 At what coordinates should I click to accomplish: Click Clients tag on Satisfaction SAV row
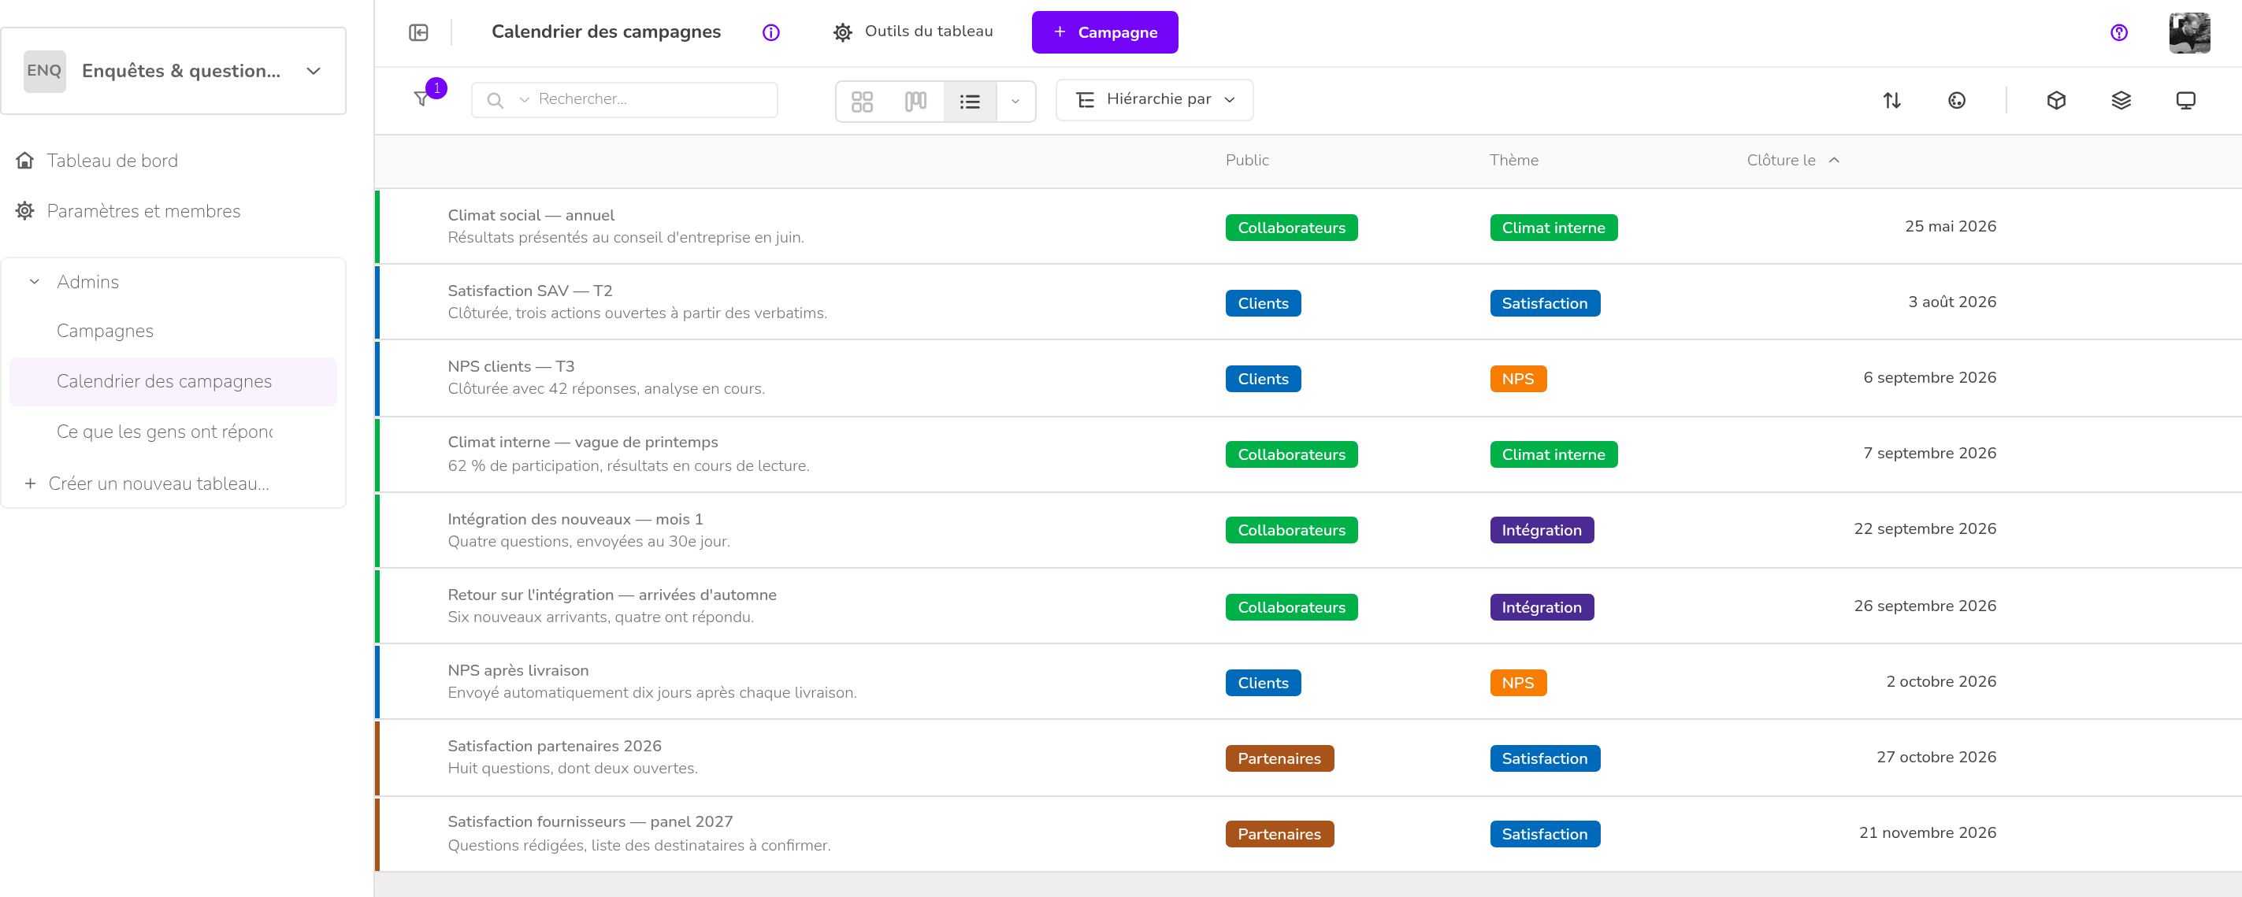1262,302
